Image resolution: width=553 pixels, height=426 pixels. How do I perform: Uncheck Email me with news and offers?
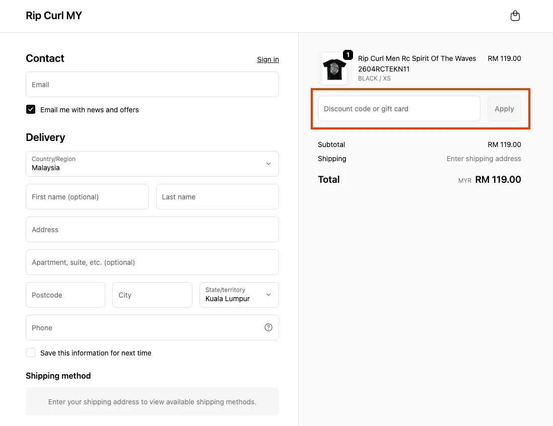pyautogui.click(x=31, y=109)
